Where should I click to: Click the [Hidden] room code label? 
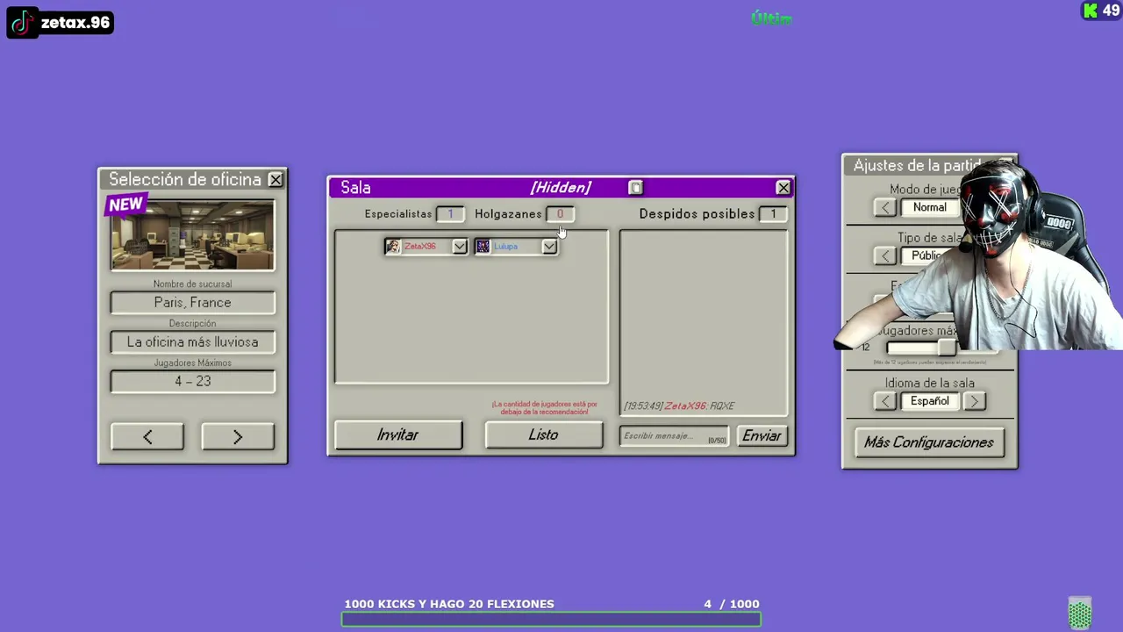(561, 188)
